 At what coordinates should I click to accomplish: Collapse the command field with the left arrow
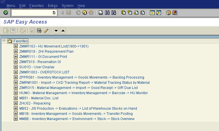(x=62, y=13)
